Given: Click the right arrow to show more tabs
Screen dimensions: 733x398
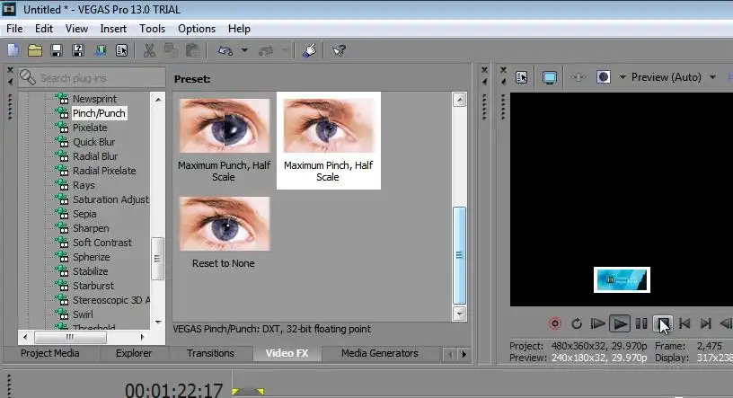Looking at the screenshot, I should click(464, 354).
